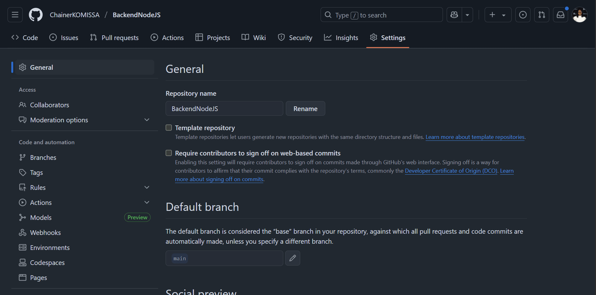Open the pull requests icon in header
The height and width of the screenshot is (295, 596).
click(x=542, y=14)
